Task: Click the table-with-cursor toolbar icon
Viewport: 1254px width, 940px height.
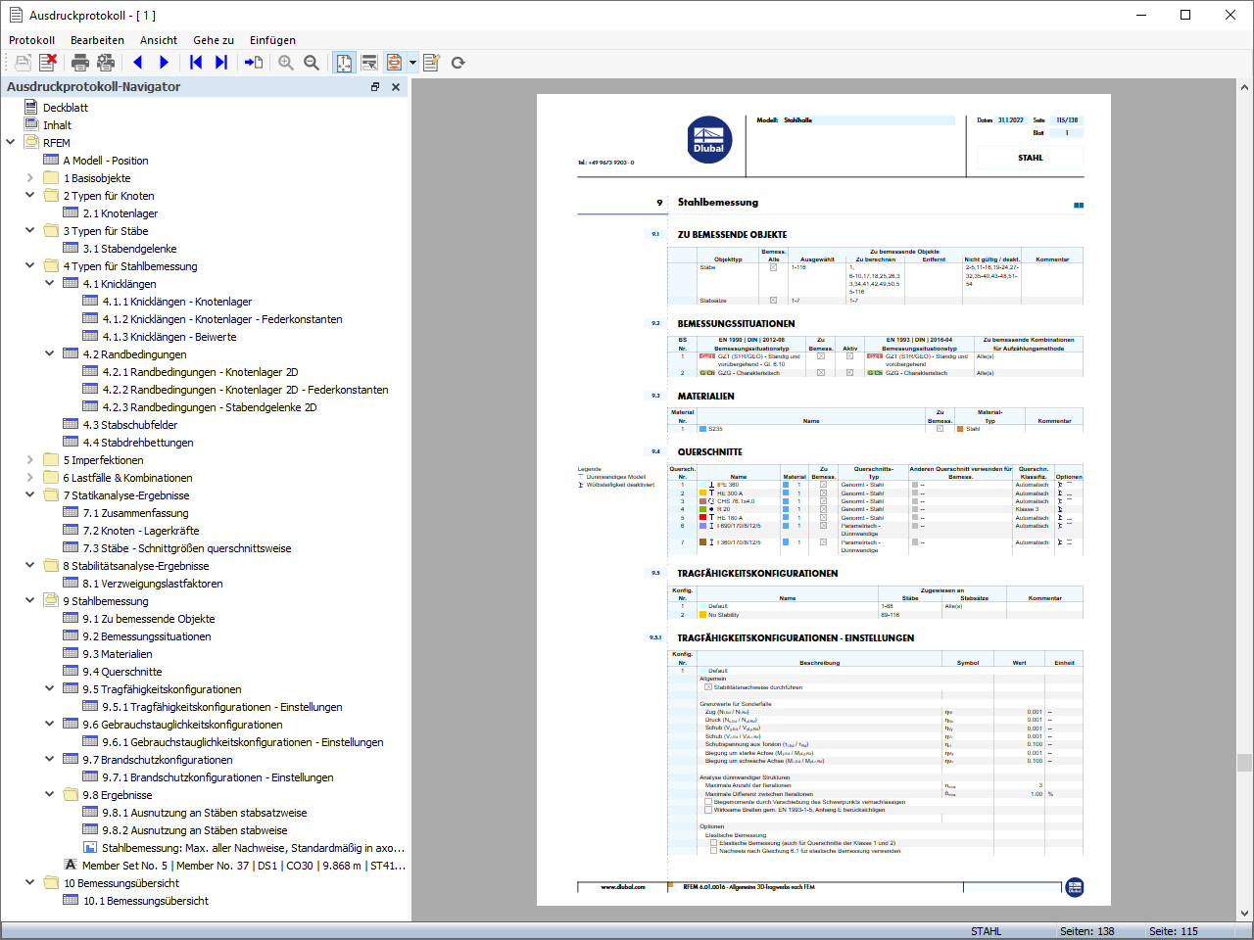Action: pos(369,63)
